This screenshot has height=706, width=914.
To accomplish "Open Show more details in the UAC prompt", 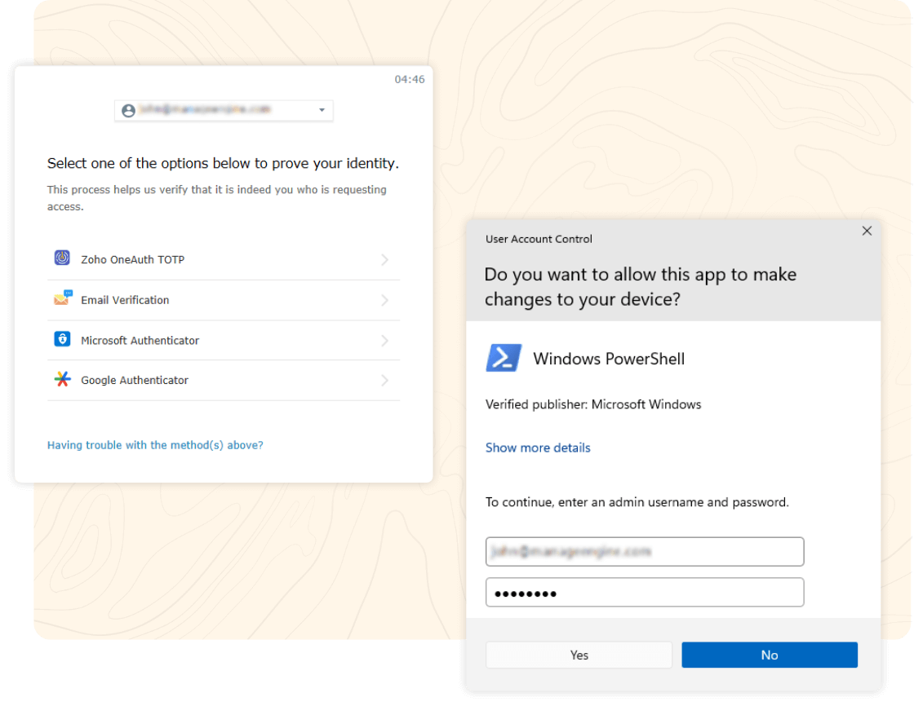I will click(538, 448).
